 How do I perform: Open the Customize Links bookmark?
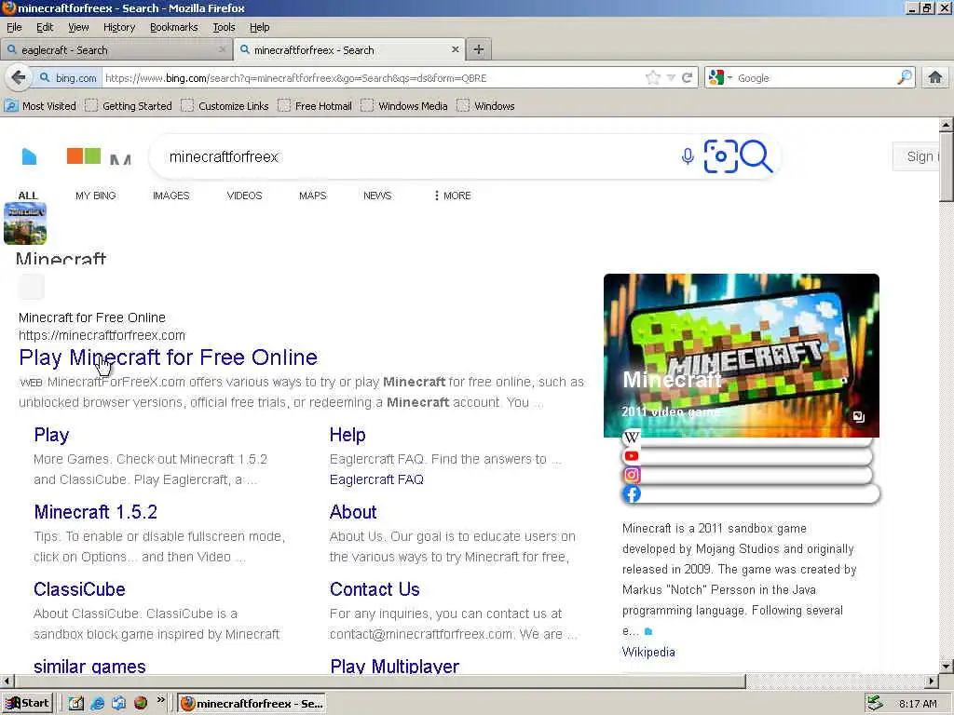tap(225, 106)
